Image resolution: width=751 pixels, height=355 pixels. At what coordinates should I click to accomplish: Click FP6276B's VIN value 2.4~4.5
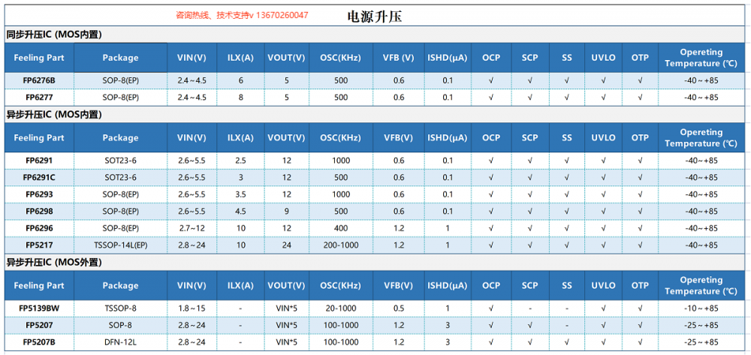tap(192, 80)
